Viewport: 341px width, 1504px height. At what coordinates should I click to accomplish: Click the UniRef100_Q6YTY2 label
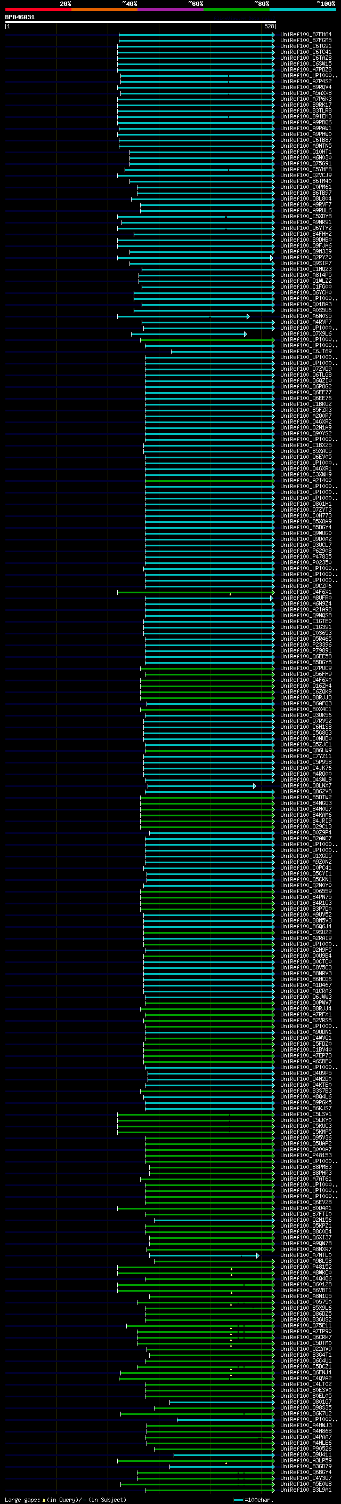tap(305, 228)
